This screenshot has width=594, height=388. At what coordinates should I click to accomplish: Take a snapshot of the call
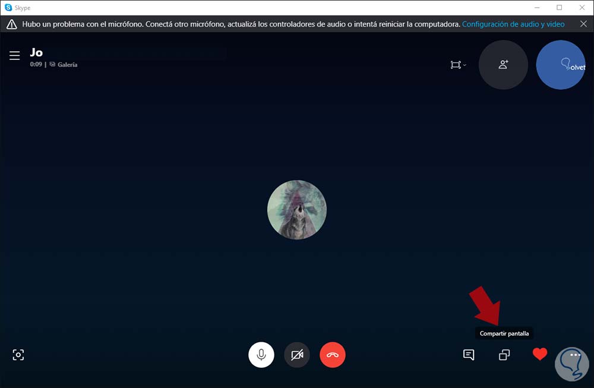[x=18, y=354]
